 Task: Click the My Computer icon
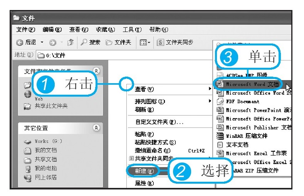(28, 169)
